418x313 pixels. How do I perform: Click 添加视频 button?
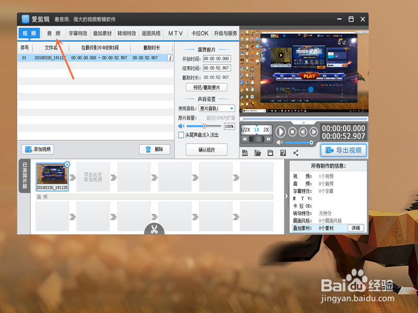point(38,149)
